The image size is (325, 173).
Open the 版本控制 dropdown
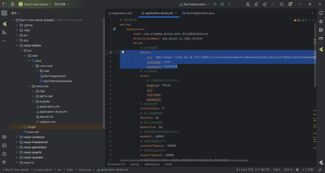tap(62, 4)
